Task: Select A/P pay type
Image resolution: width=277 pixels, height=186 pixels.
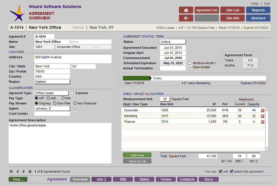Action: click(x=36, y=98)
